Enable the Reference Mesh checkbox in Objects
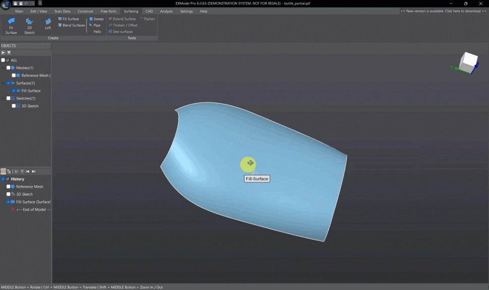Viewport: 489px width, 290px height. pyautogui.click(x=14, y=76)
